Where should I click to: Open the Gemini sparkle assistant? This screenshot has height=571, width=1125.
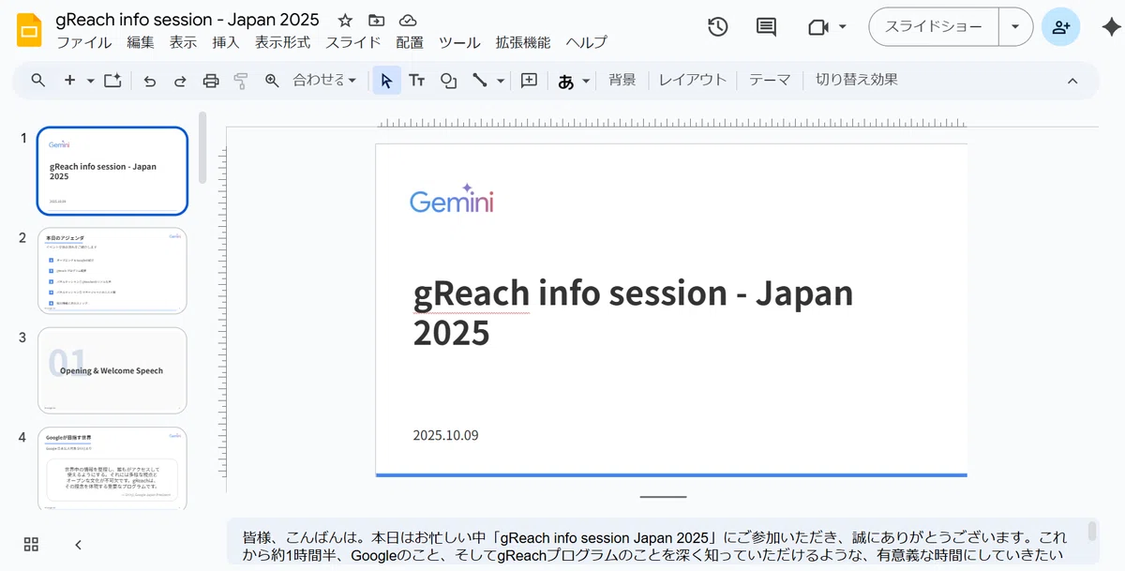point(1110,27)
